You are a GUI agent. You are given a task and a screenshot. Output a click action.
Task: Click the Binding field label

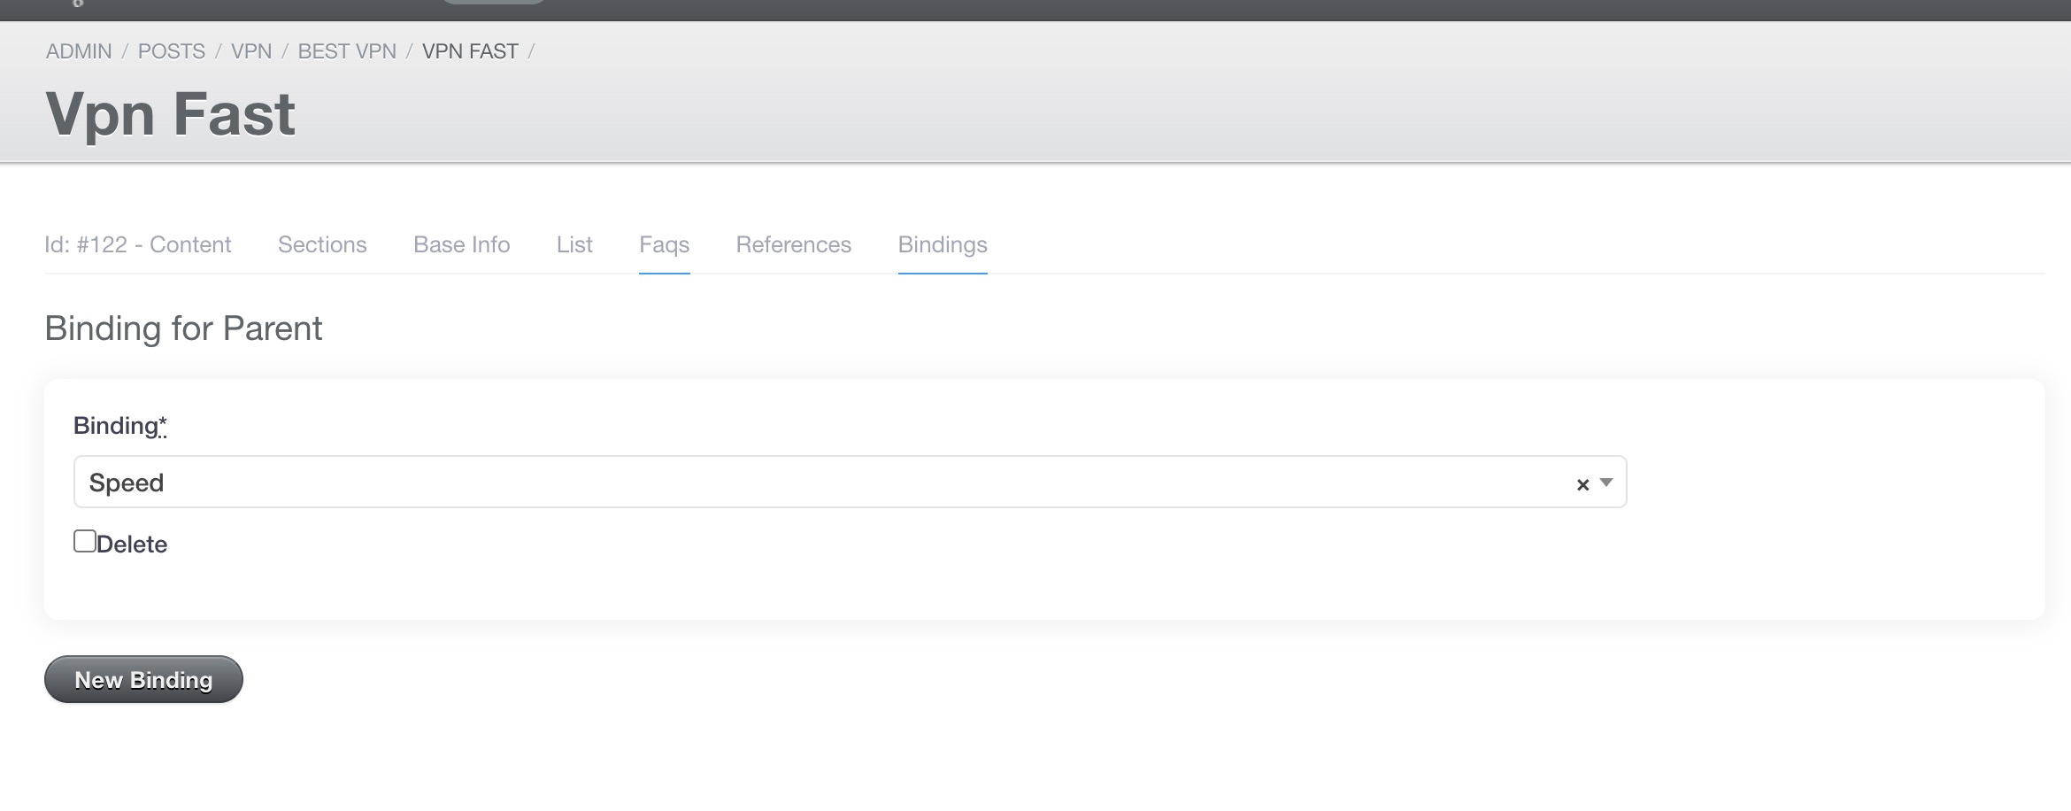pyautogui.click(x=119, y=426)
